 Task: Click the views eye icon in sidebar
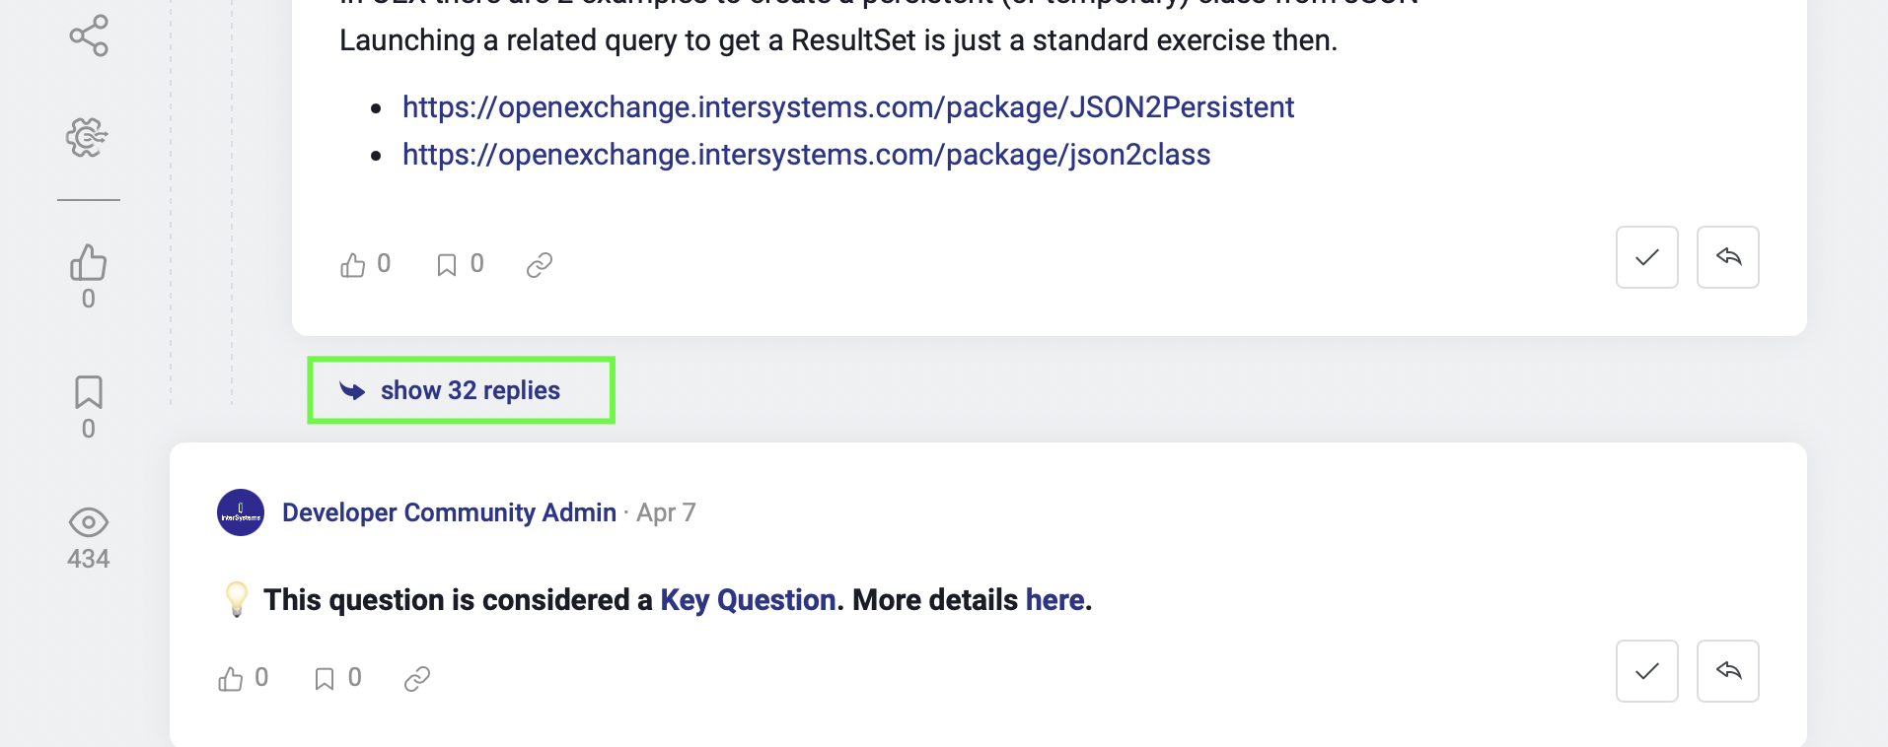point(89,522)
